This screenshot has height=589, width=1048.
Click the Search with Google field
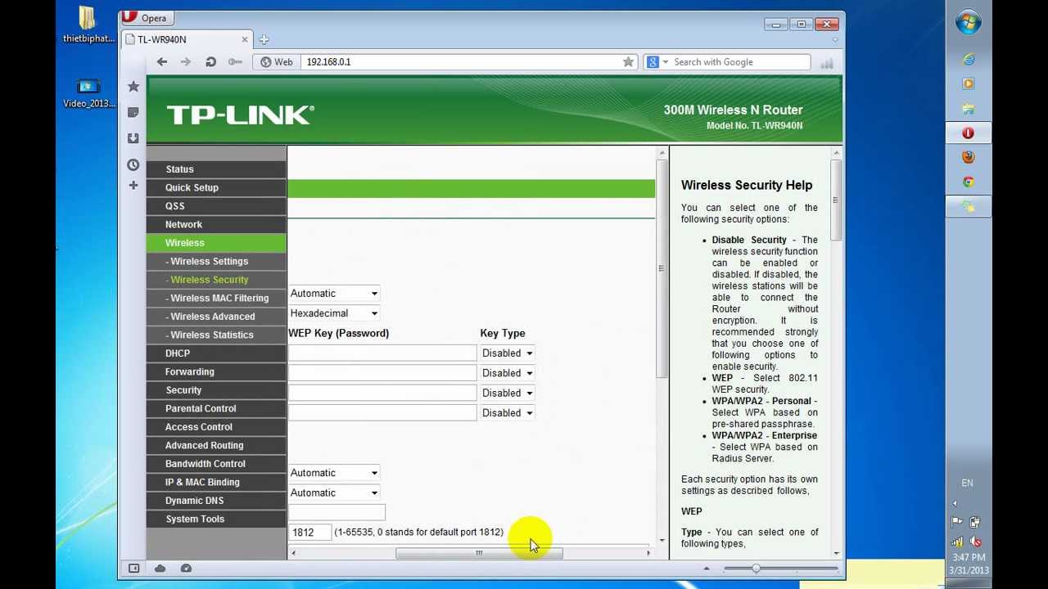tap(739, 62)
